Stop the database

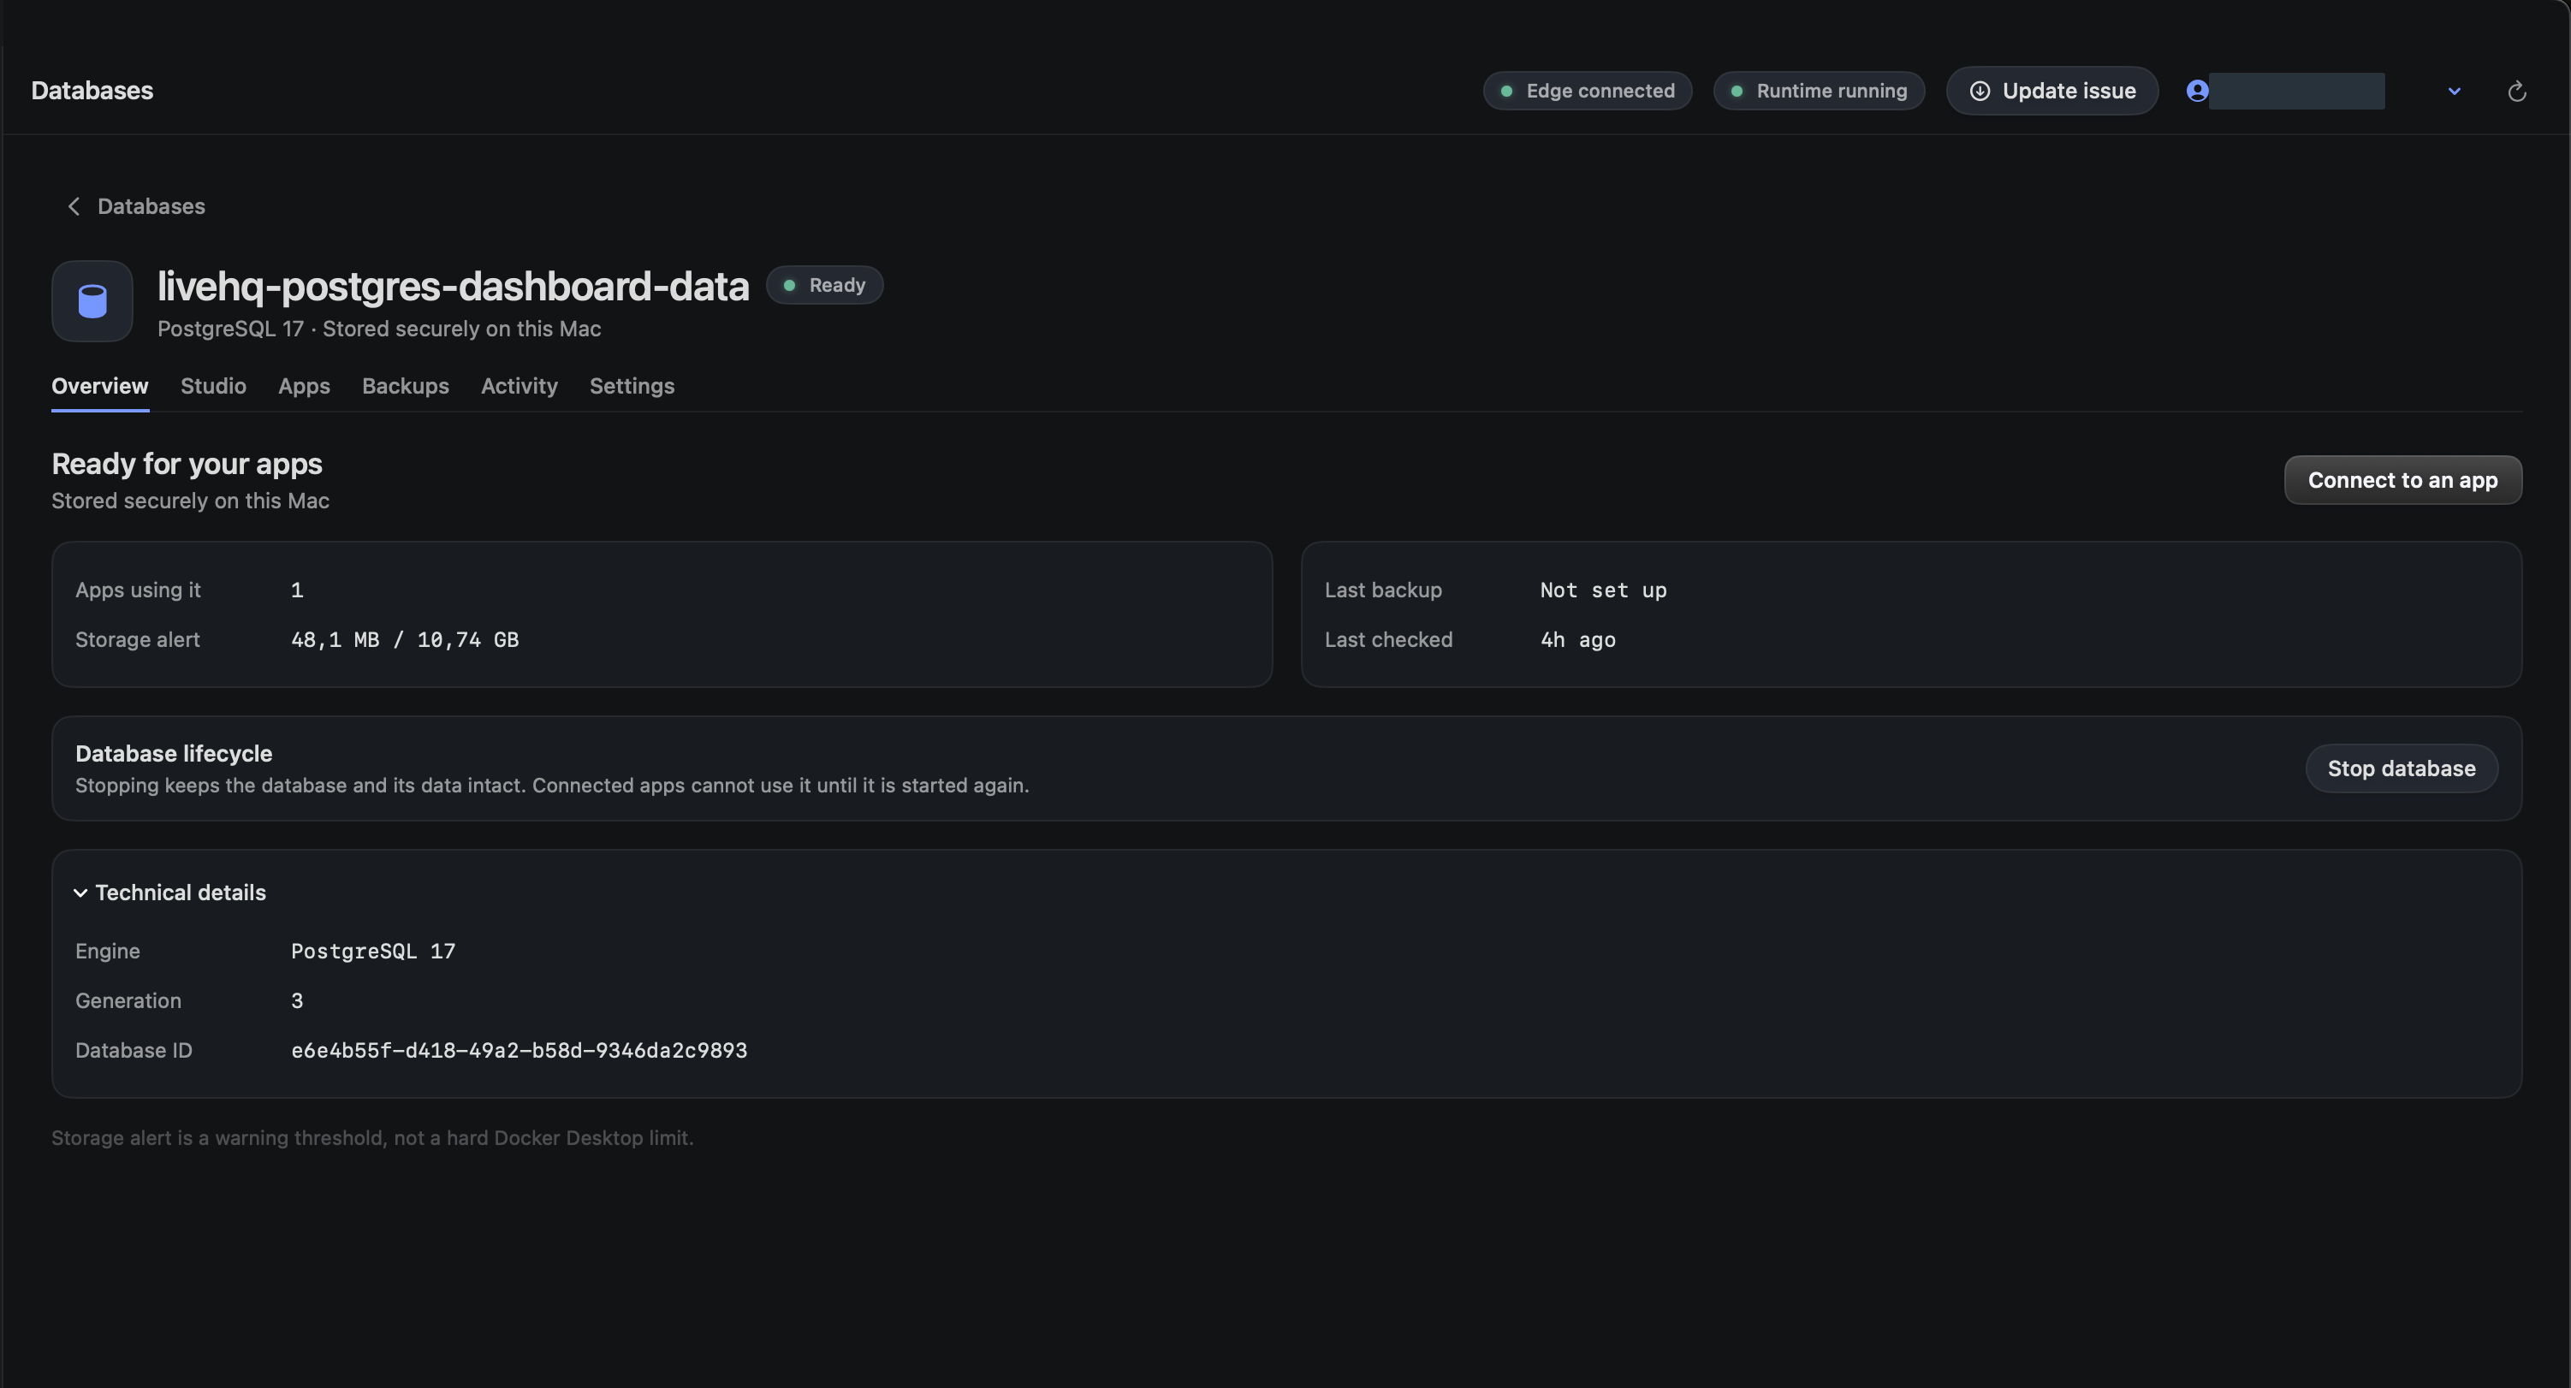[2402, 768]
